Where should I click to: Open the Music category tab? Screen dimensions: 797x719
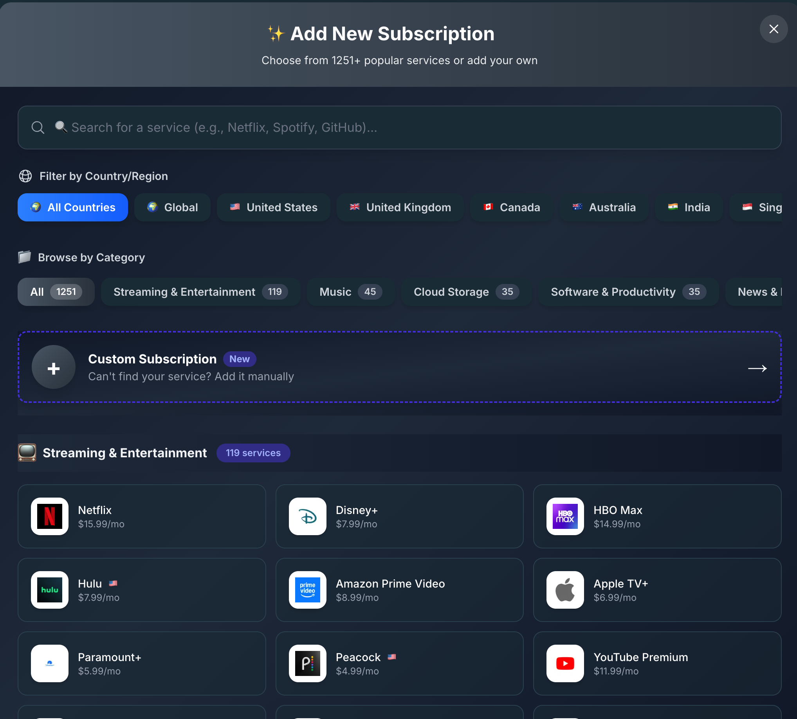click(351, 291)
